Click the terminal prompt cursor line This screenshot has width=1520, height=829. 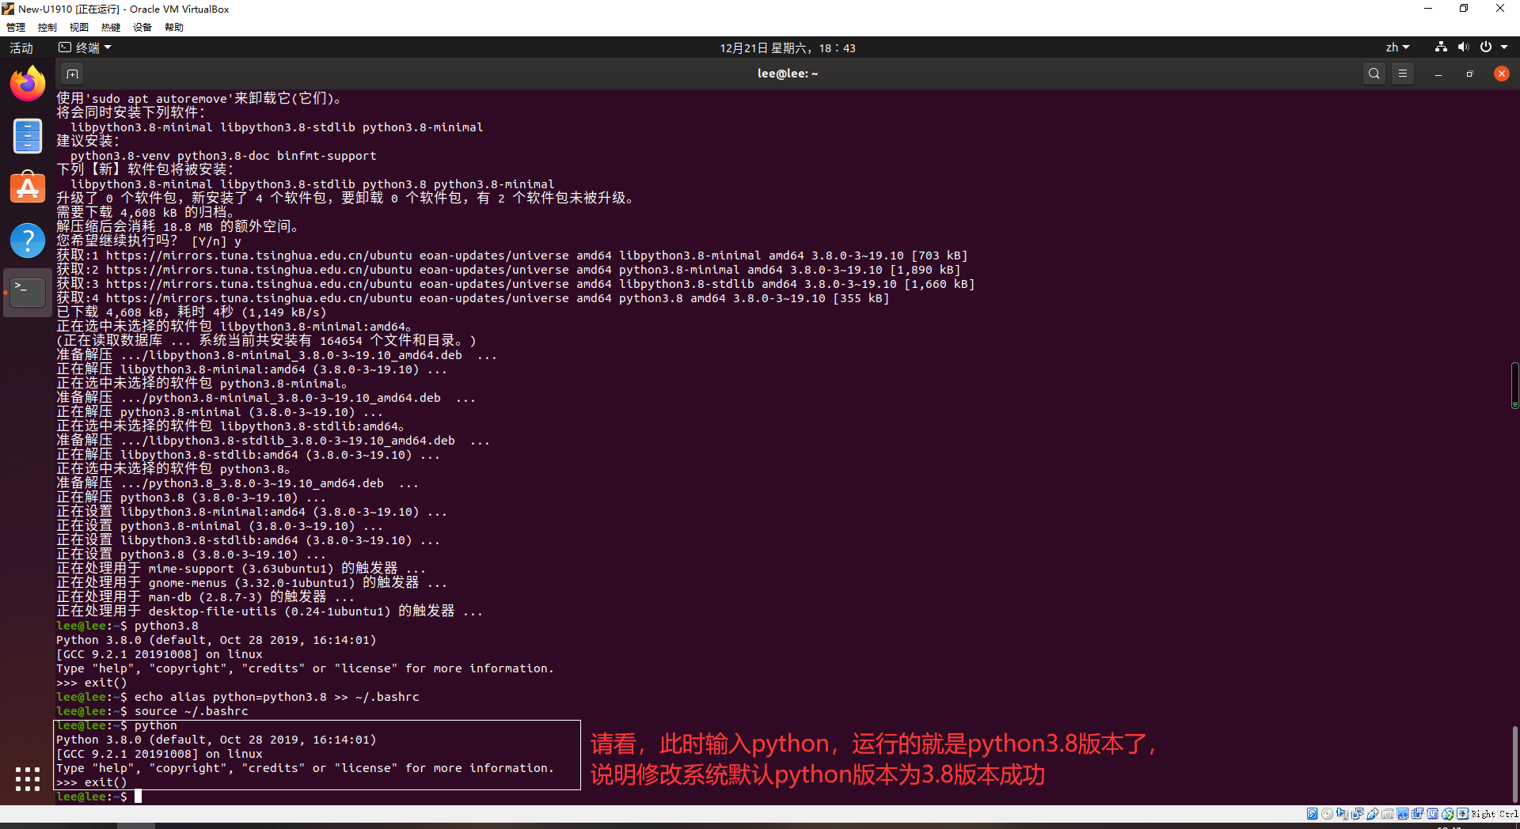coord(99,797)
